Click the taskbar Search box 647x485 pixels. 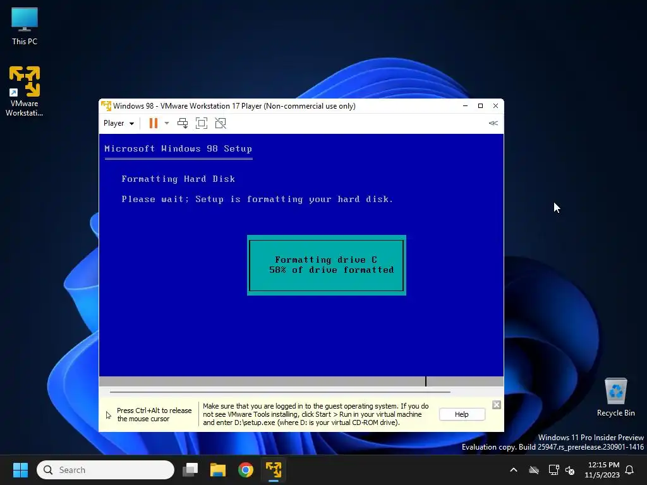pyautogui.click(x=106, y=470)
